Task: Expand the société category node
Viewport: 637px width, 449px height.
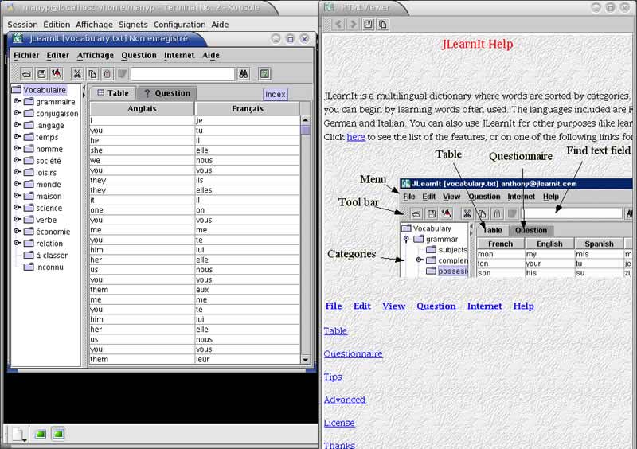Action: click(x=17, y=160)
